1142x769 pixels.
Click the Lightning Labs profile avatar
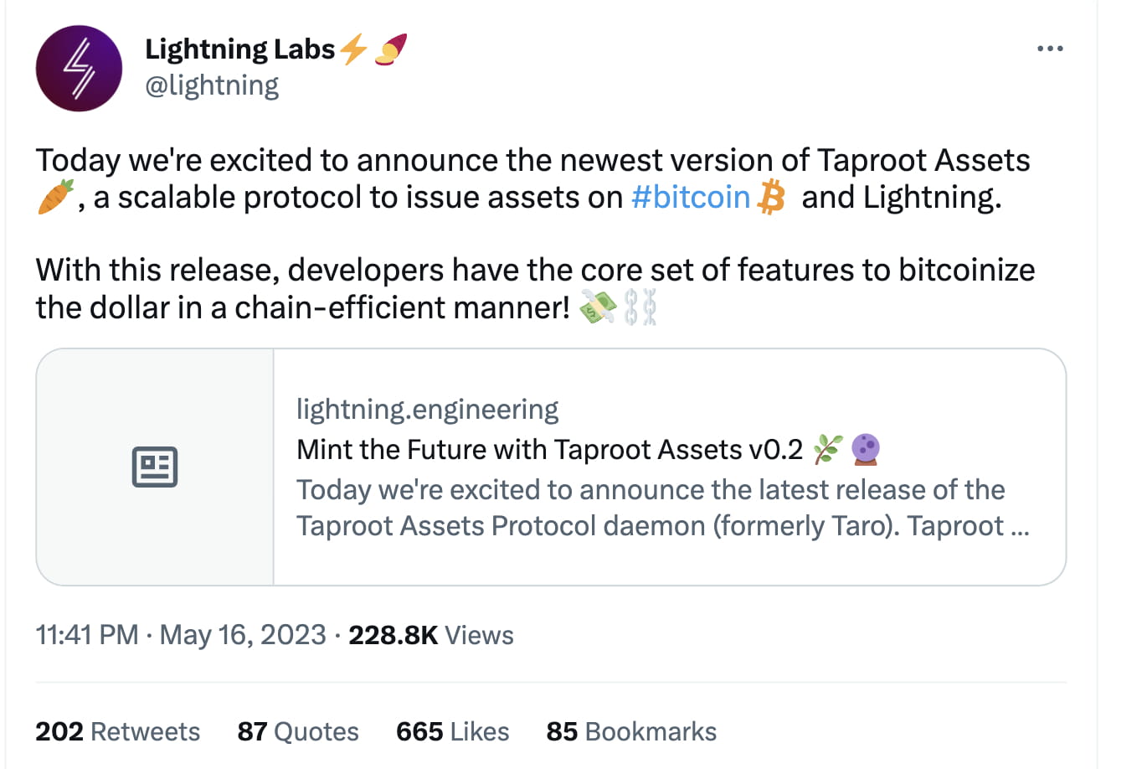coord(79,69)
